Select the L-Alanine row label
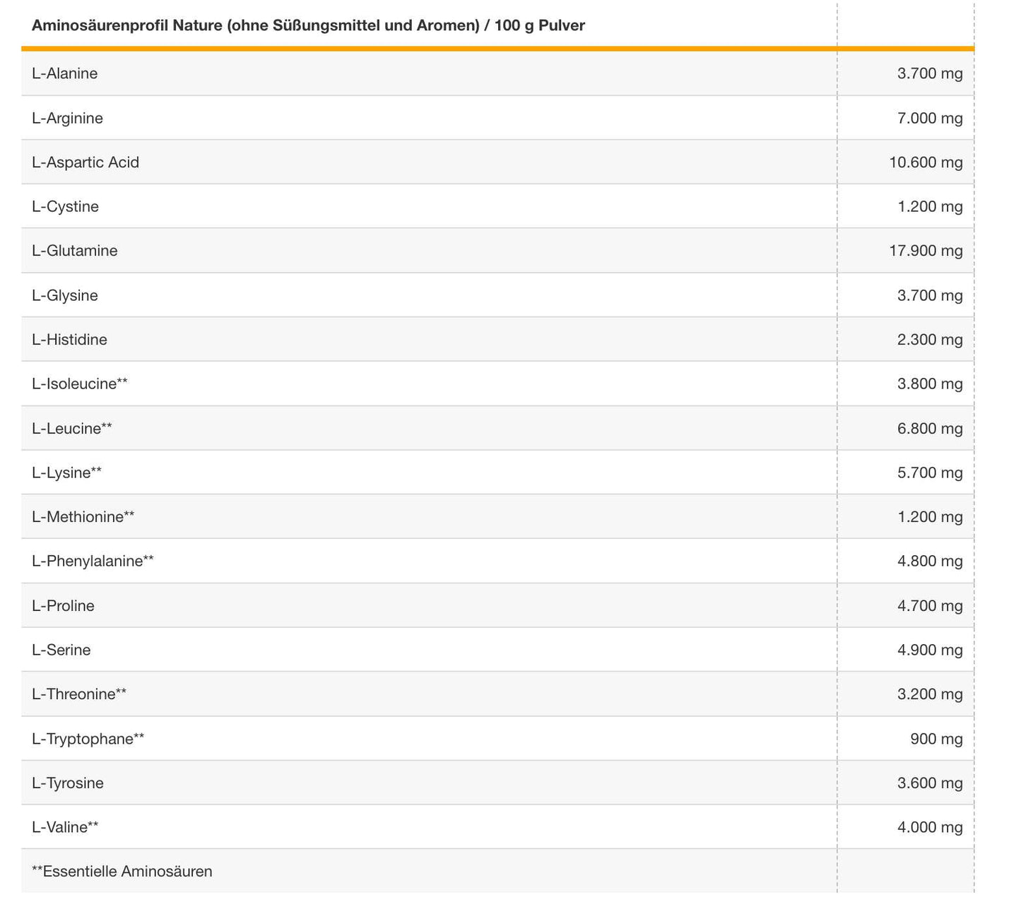 click(65, 73)
